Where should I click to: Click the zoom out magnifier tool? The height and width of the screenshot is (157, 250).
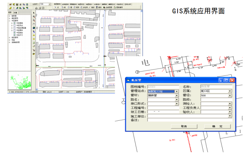click(x=34, y=20)
